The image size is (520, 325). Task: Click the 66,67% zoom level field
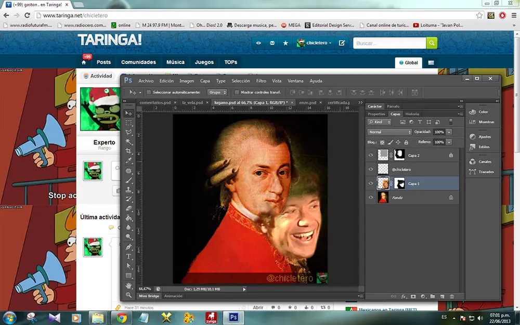point(145,289)
